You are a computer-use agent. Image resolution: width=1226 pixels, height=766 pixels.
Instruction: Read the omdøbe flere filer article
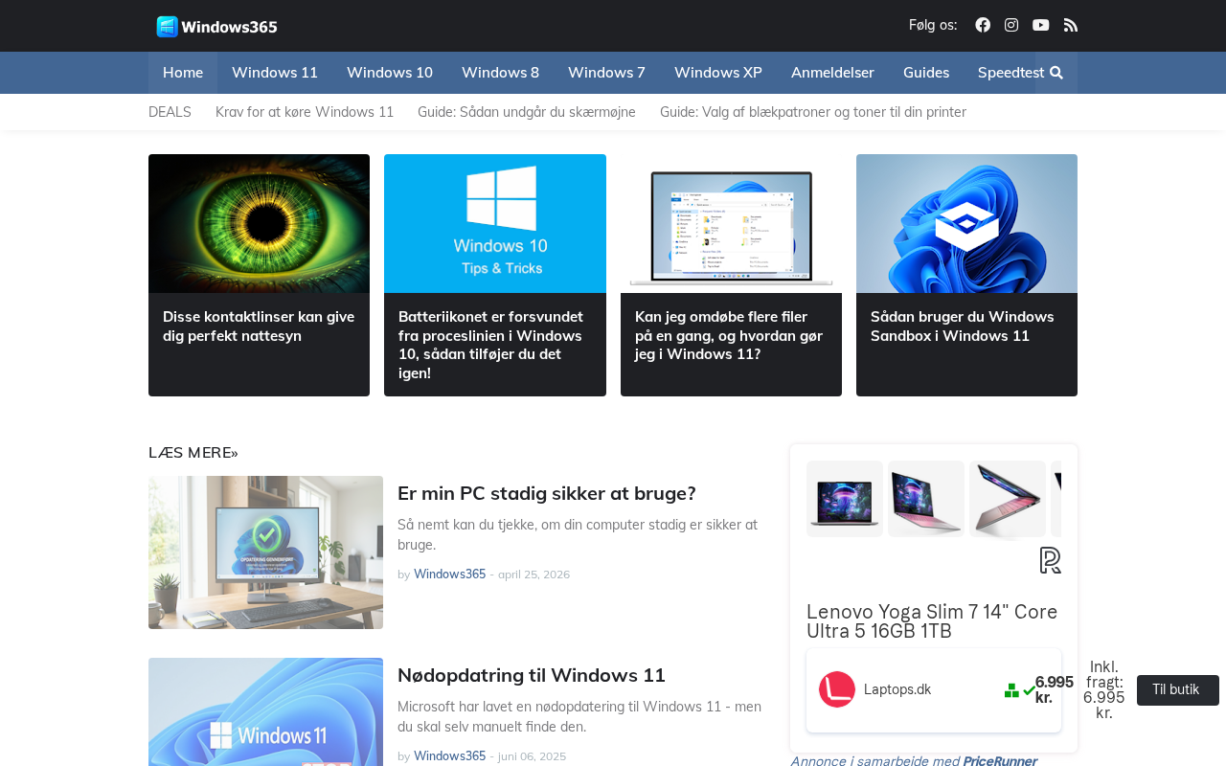tap(730, 335)
